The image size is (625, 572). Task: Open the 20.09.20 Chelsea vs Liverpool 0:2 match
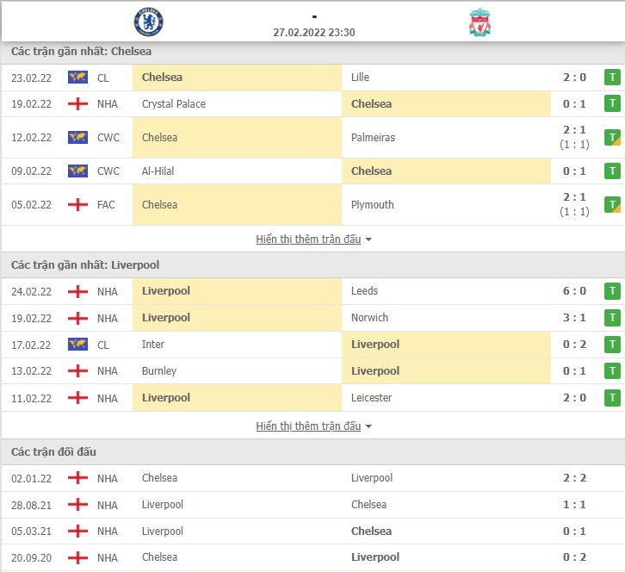pyautogui.click(x=312, y=557)
